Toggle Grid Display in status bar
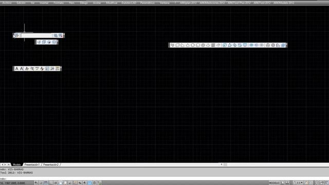 click(x=46, y=183)
